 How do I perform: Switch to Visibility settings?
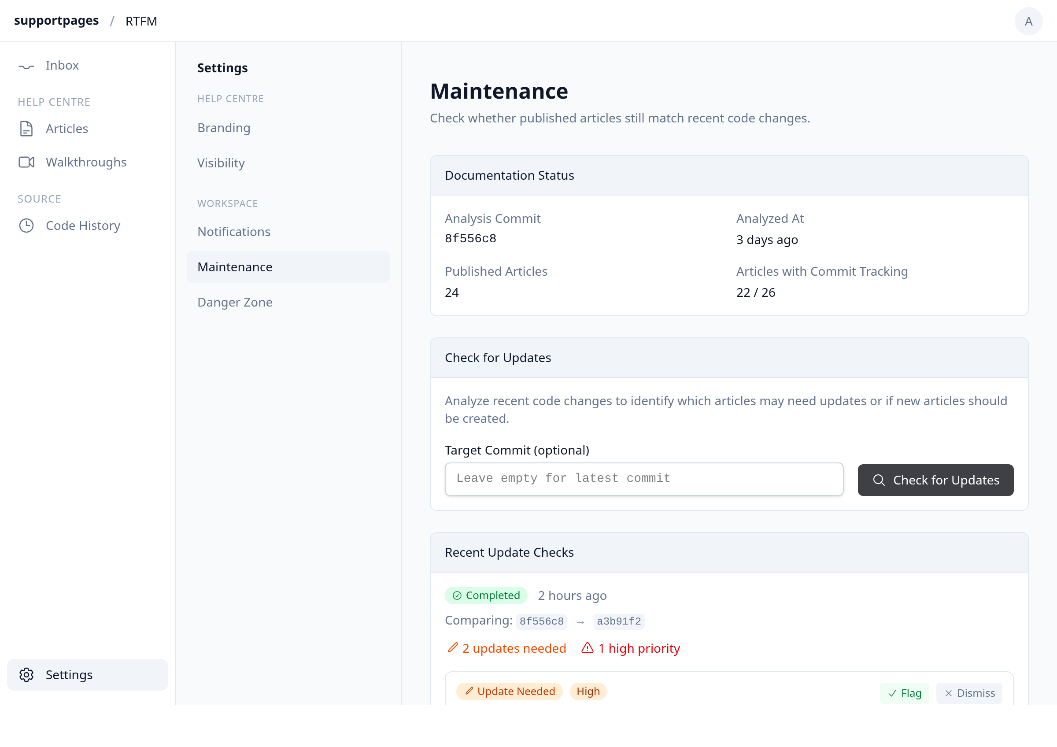(221, 163)
